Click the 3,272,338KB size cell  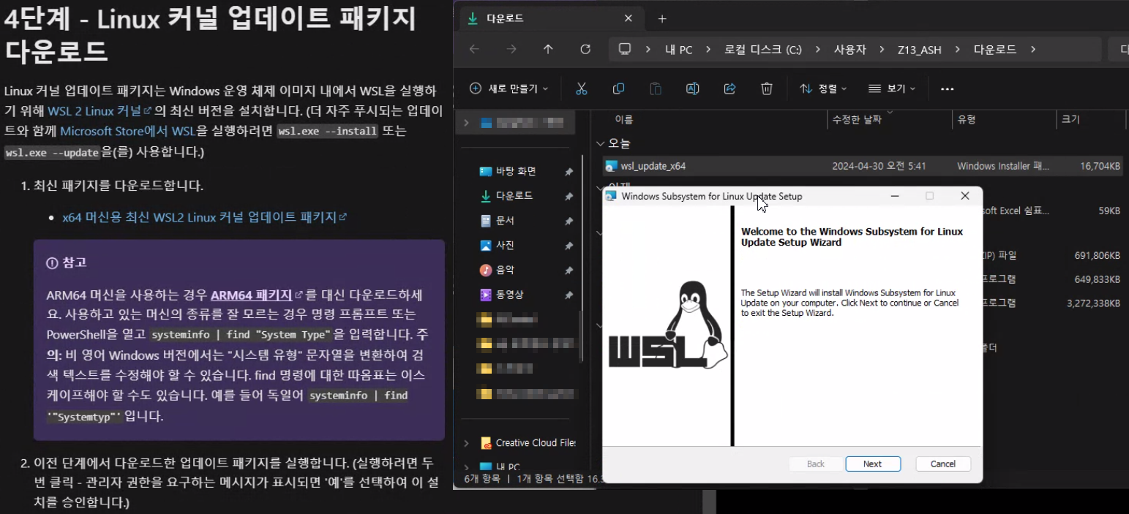coord(1093,303)
